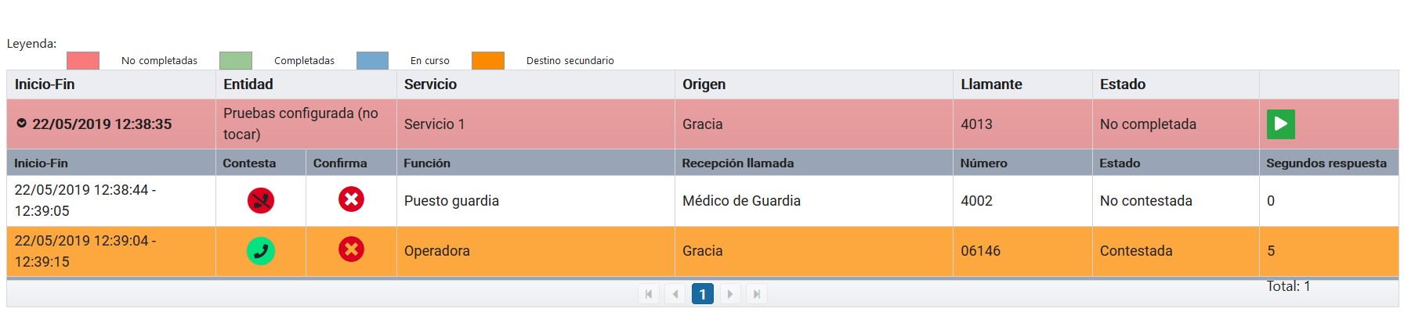Viewport: 1415px width, 312px height.
Task: Click the Destino secundario orange legend swatch
Action: (488, 60)
